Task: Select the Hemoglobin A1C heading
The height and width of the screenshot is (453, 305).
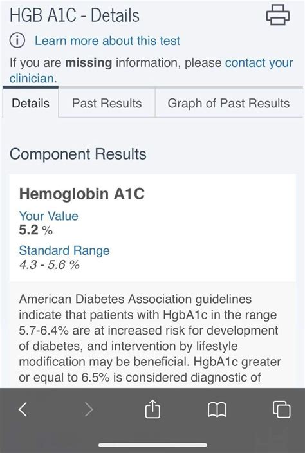Action: click(x=82, y=194)
